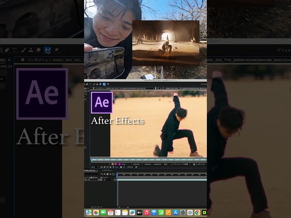Viewport: 291px width, 218px height.
Task: Click the motion blur switch icon in the timeline header
Action: 110,174
